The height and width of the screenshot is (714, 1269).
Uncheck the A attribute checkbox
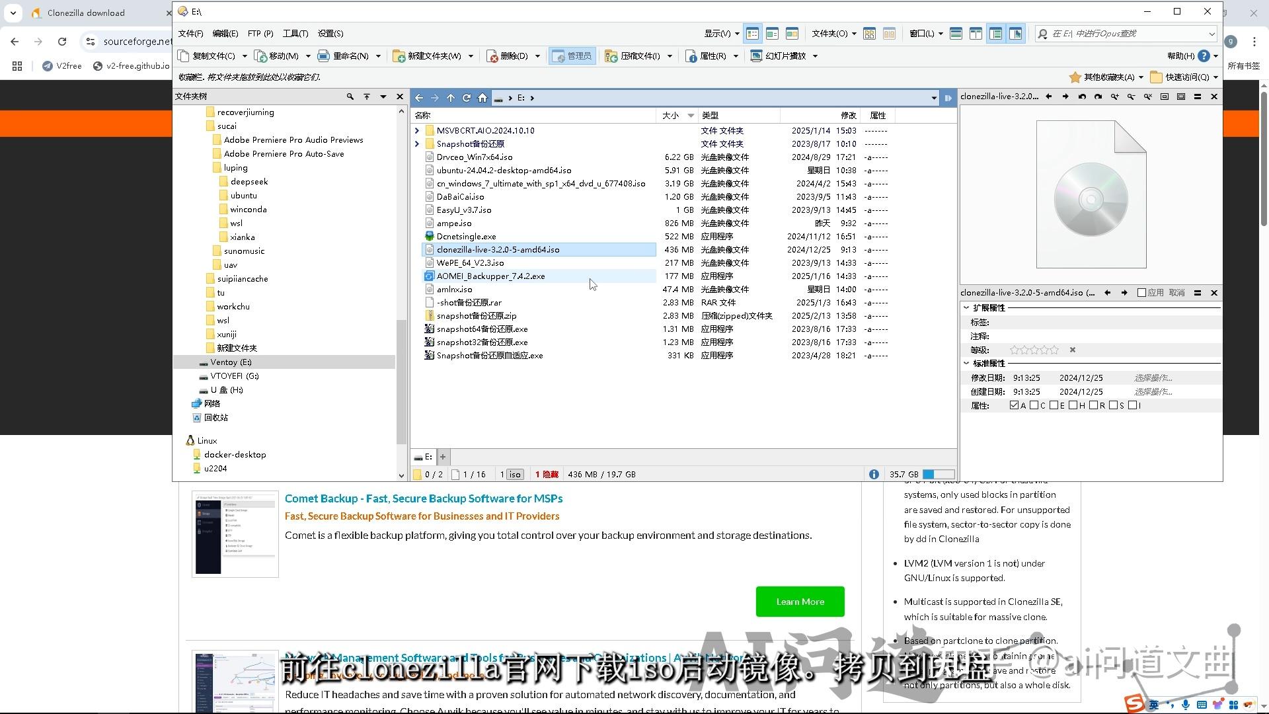(1015, 405)
